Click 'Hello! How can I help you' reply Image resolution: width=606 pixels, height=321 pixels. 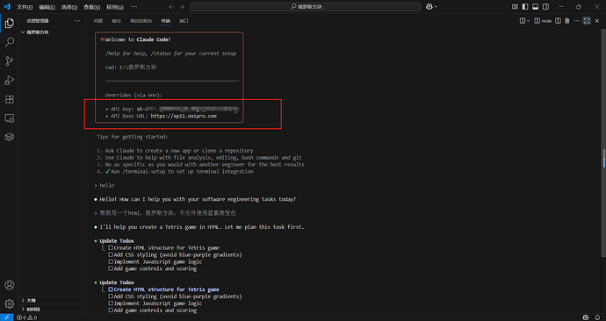(x=198, y=199)
